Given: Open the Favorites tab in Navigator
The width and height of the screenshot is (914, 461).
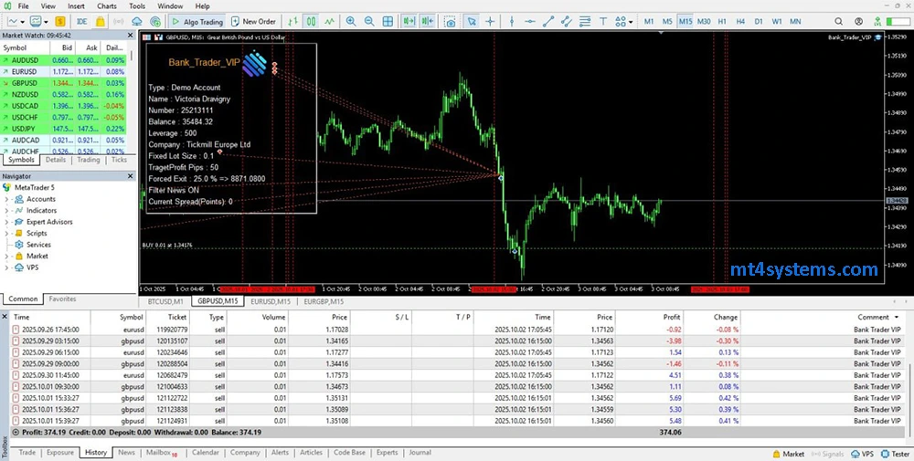Looking at the screenshot, I should pyautogui.click(x=62, y=299).
